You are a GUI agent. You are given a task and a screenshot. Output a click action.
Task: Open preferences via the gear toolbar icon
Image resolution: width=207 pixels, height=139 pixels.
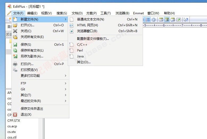pos(154,20)
